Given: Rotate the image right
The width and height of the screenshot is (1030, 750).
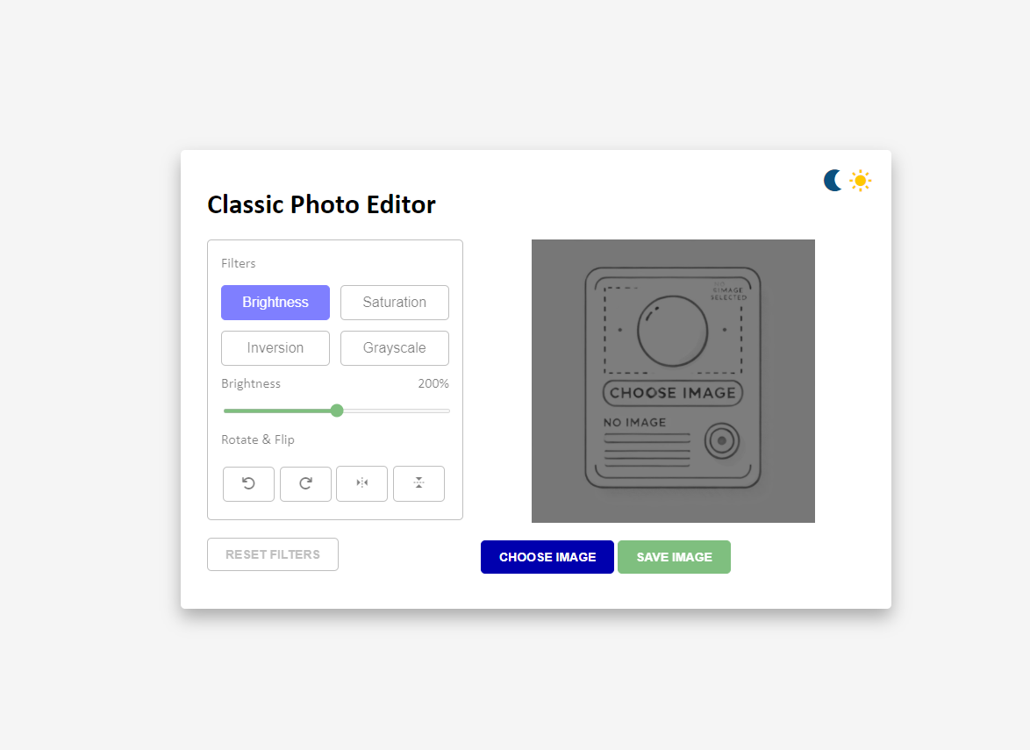Looking at the screenshot, I should coord(305,483).
